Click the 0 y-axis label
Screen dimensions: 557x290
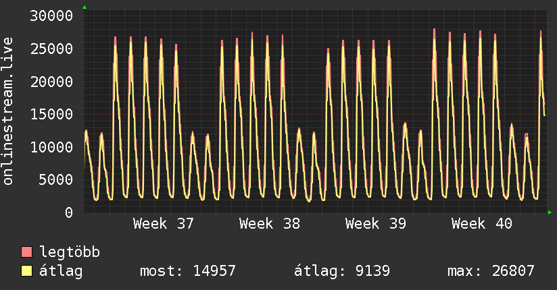pos(69,212)
